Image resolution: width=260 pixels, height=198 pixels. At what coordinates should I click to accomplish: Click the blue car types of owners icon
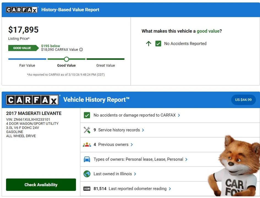[x=87, y=159]
